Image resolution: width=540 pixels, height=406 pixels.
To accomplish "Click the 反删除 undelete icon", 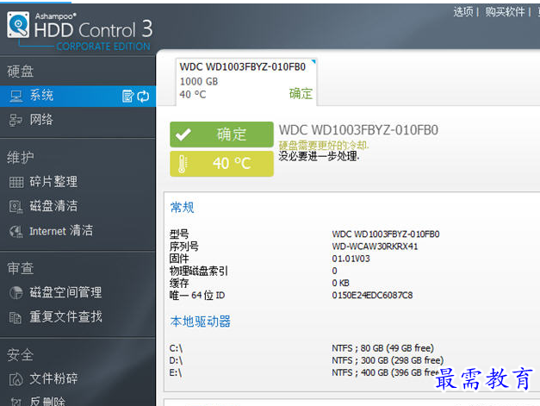I will point(16,402).
